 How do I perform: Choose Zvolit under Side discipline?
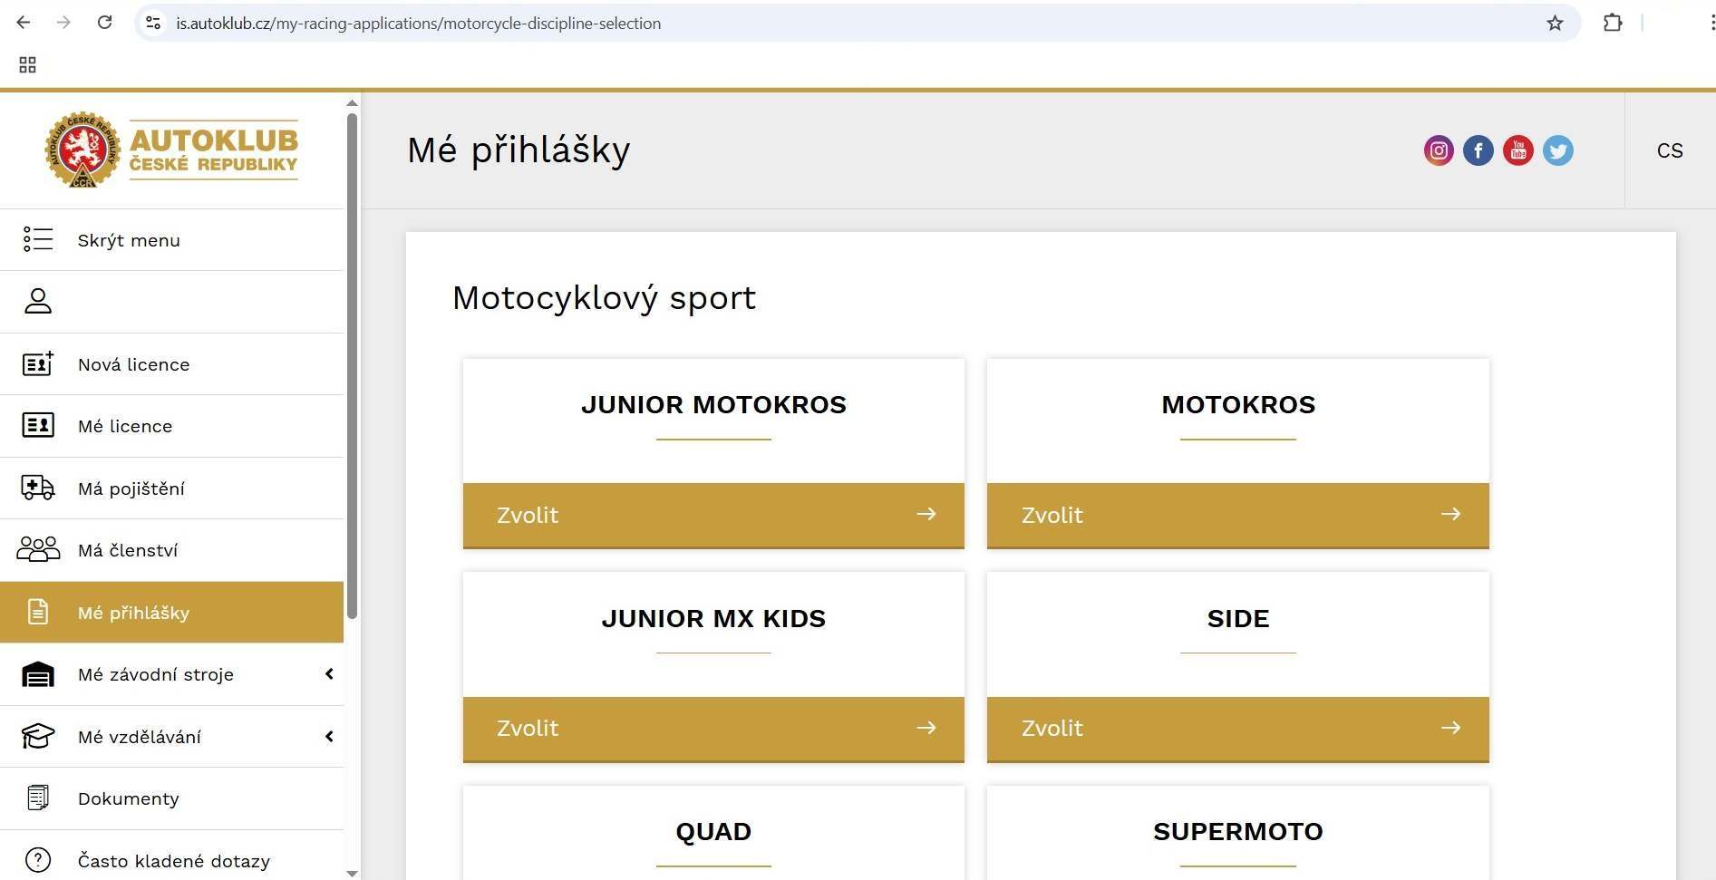tap(1237, 729)
